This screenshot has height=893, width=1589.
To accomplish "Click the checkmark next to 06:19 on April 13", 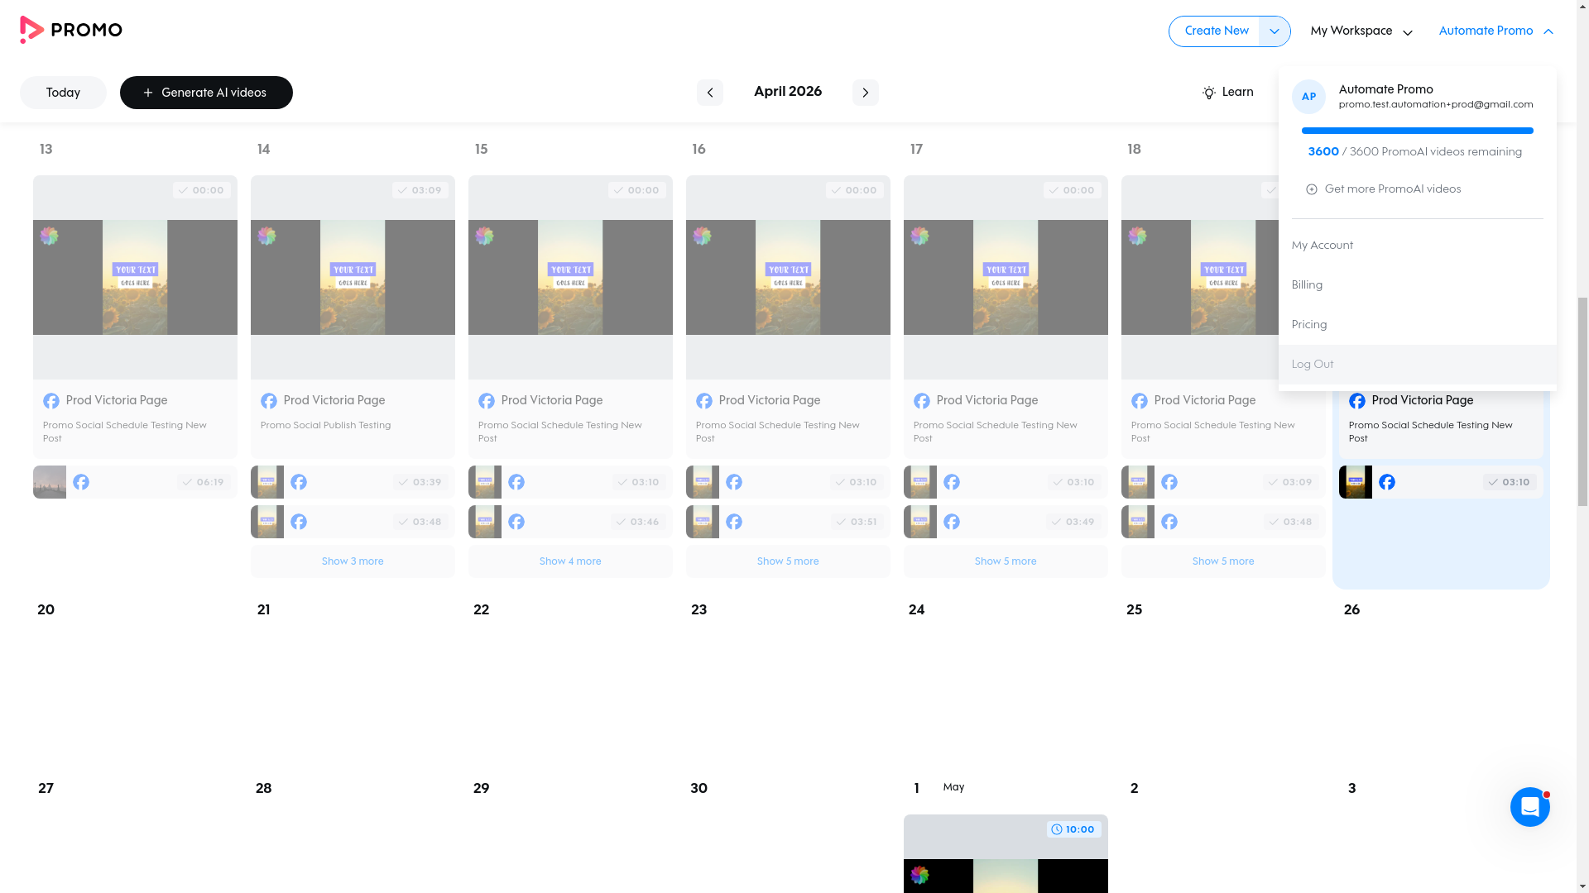I will (185, 482).
